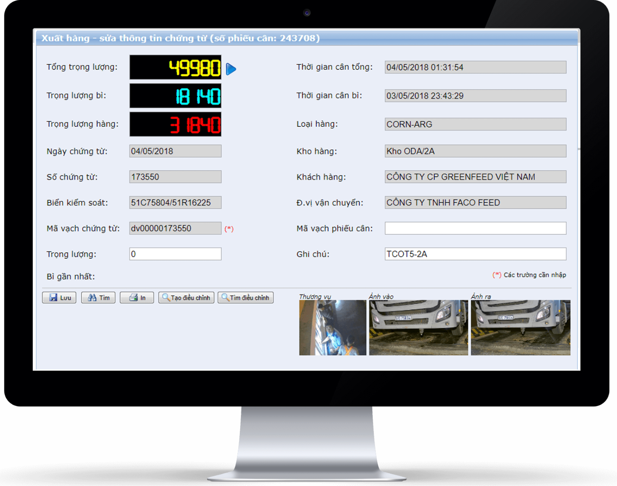The image size is (617, 486).
Task: Click the Khách hàng customer field
Action: point(475,177)
